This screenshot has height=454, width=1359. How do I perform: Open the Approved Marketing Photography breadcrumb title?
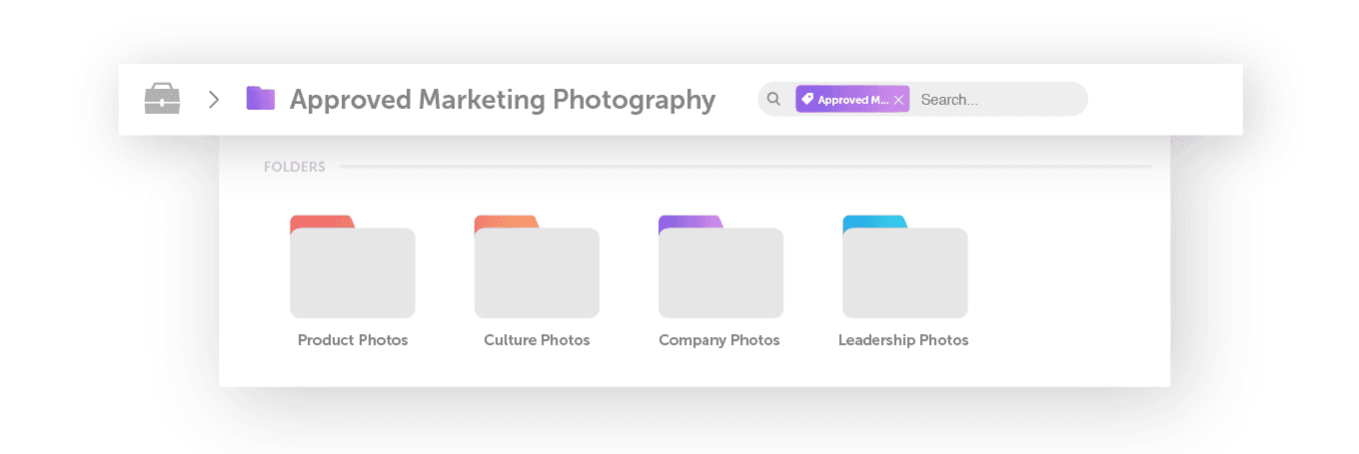503,100
